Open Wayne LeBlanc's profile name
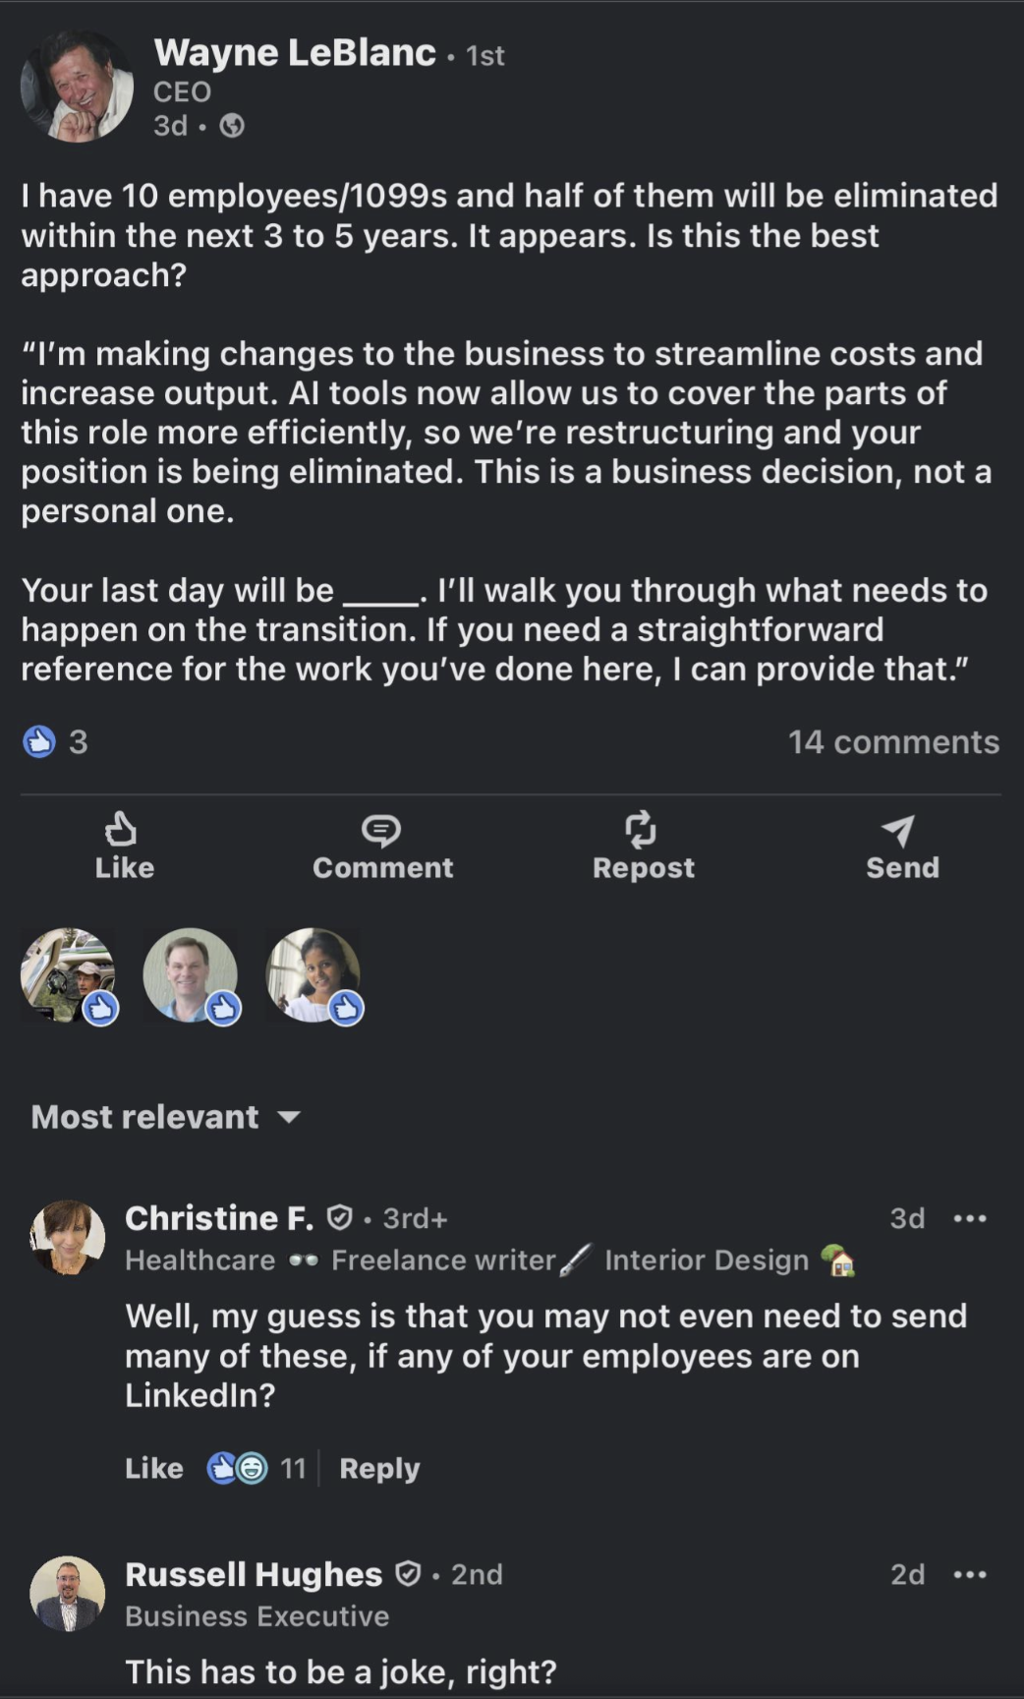 click(294, 52)
